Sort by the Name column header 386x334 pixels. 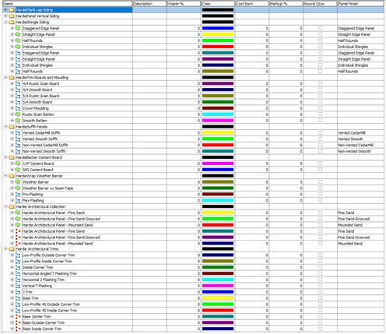[x=67, y=4]
